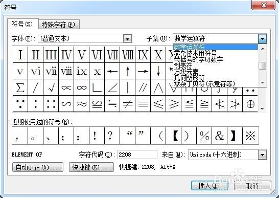Choose 几何图形符 in subset list

pyautogui.click(x=215, y=78)
